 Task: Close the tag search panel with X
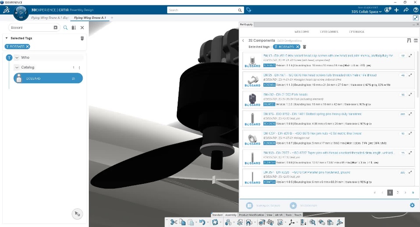pyautogui.click(x=82, y=27)
